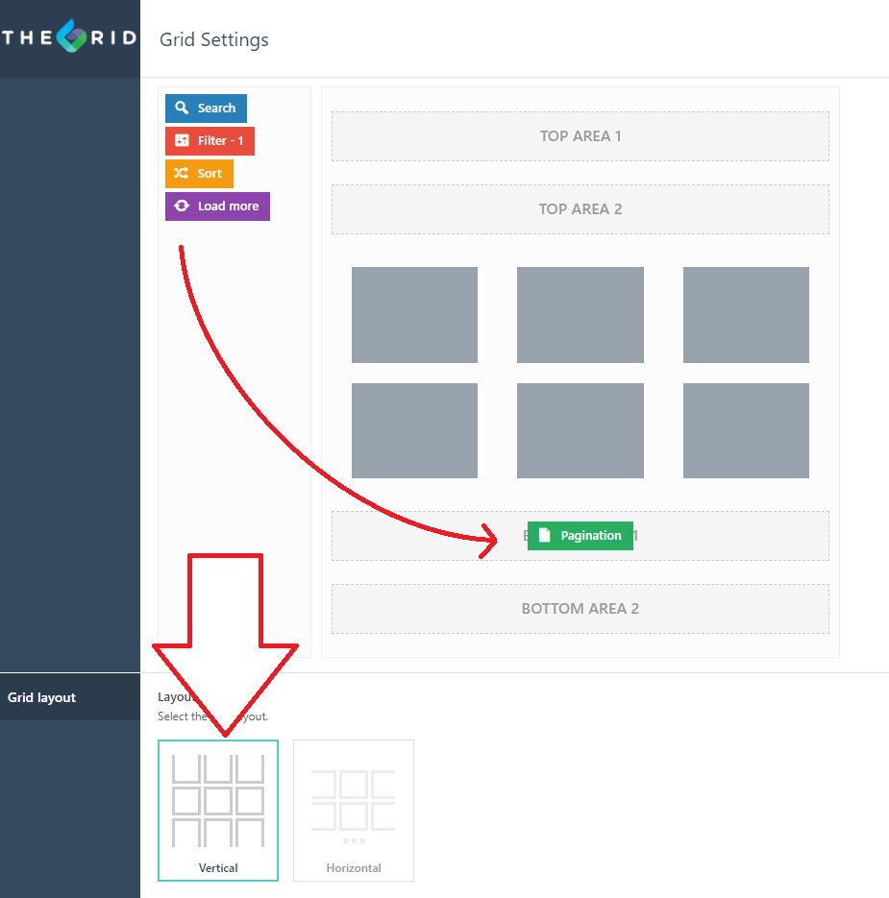889x898 pixels.
Task: Click the BOTTOM AREA 2 drop zone
Action: coord(580,609)
